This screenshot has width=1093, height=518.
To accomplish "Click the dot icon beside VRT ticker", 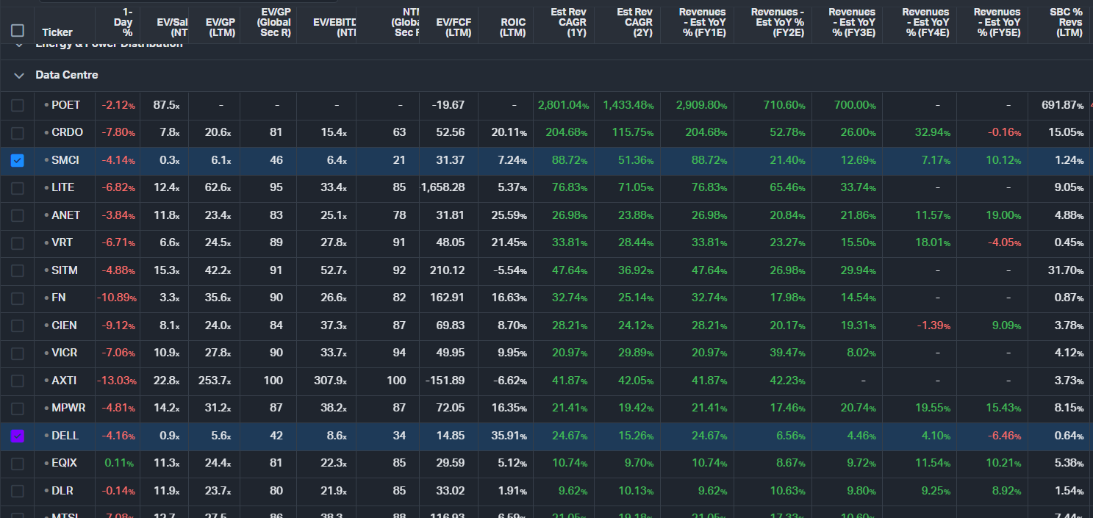I will [46, 243].
